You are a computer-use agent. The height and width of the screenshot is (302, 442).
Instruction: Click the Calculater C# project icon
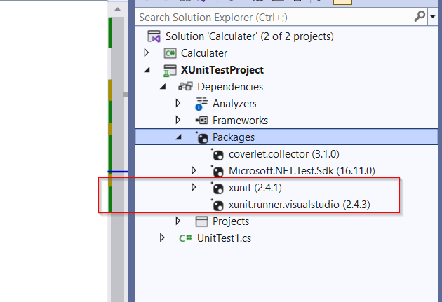(x=170, y=53)
